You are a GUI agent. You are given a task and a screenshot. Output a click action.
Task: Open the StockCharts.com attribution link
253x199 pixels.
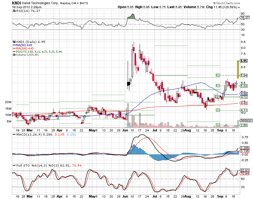228,3
